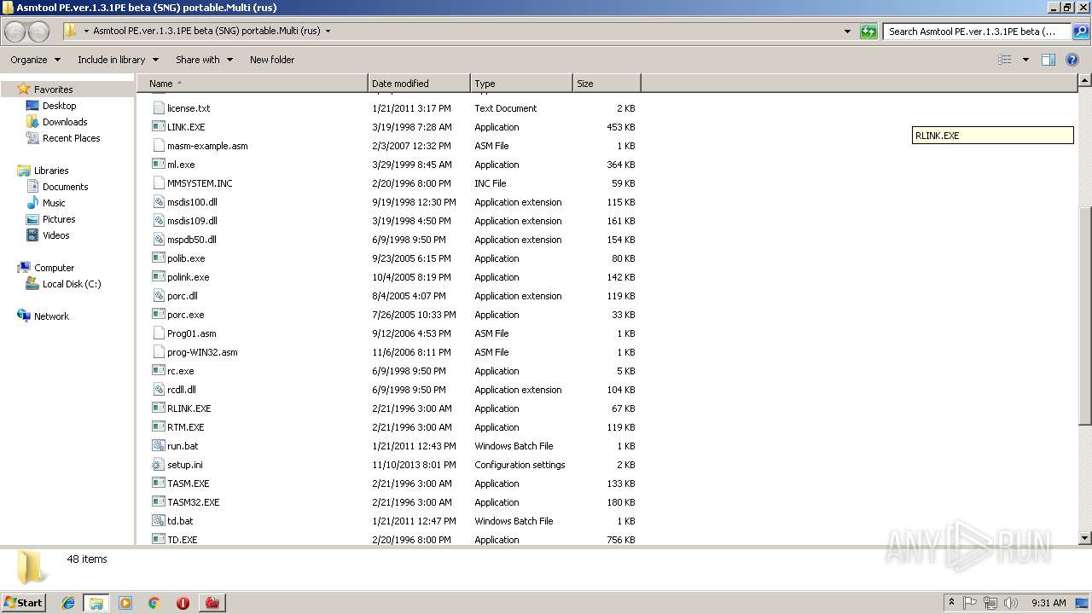Open Internet Explorer from taskbar
The height and width of the screenshot is (614, 1092).
(x=68, y=603)
